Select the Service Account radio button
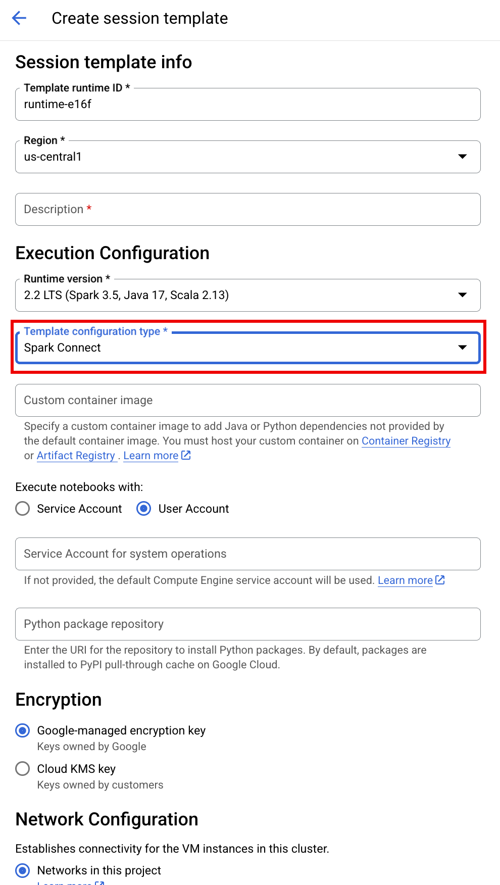 23,509
